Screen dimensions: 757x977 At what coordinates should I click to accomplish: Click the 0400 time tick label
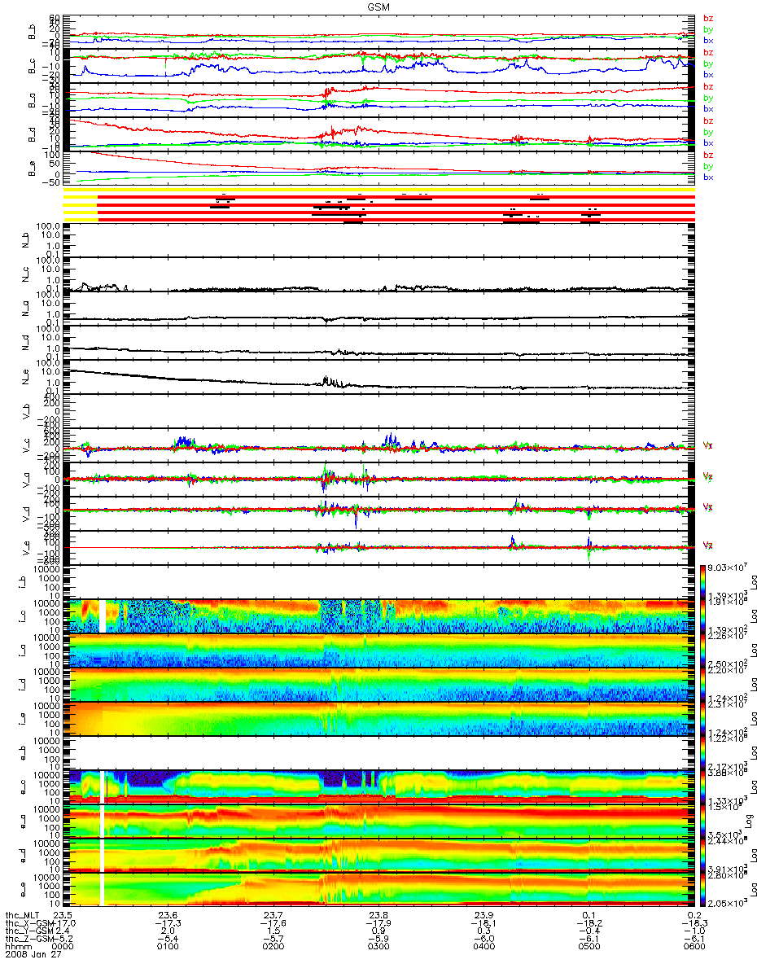point(484,947)
